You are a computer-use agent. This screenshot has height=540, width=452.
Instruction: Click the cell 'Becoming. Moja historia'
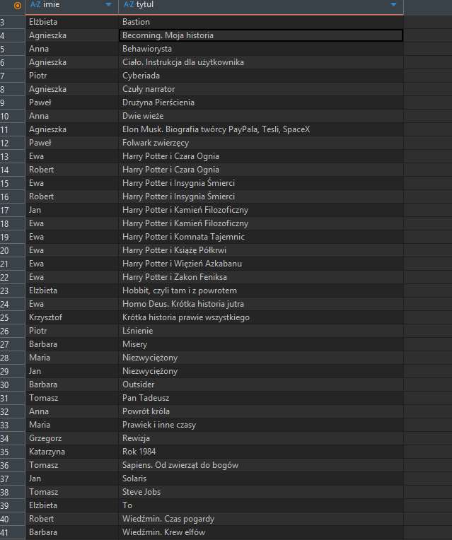[x=168, y=35]
